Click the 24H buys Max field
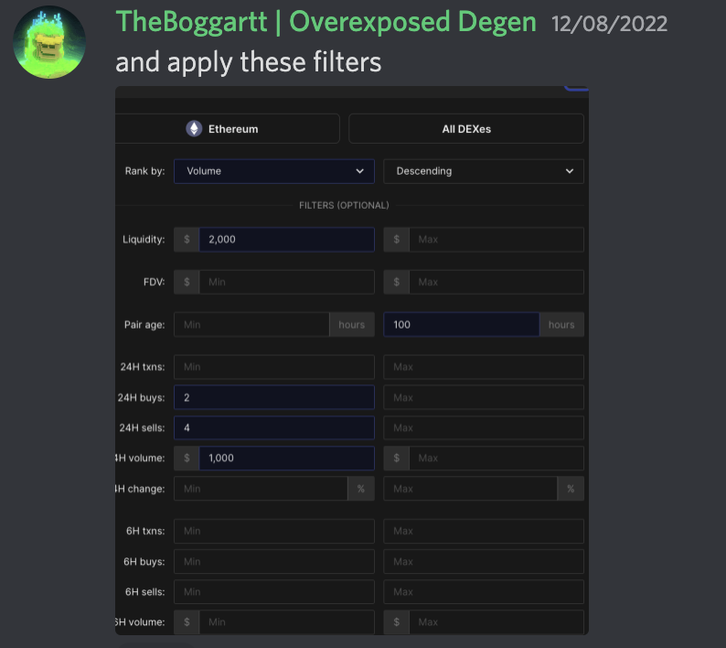Image resolution: width=726 pixels, height=648 pixels. pyautogui.click(x=484, y=397)
